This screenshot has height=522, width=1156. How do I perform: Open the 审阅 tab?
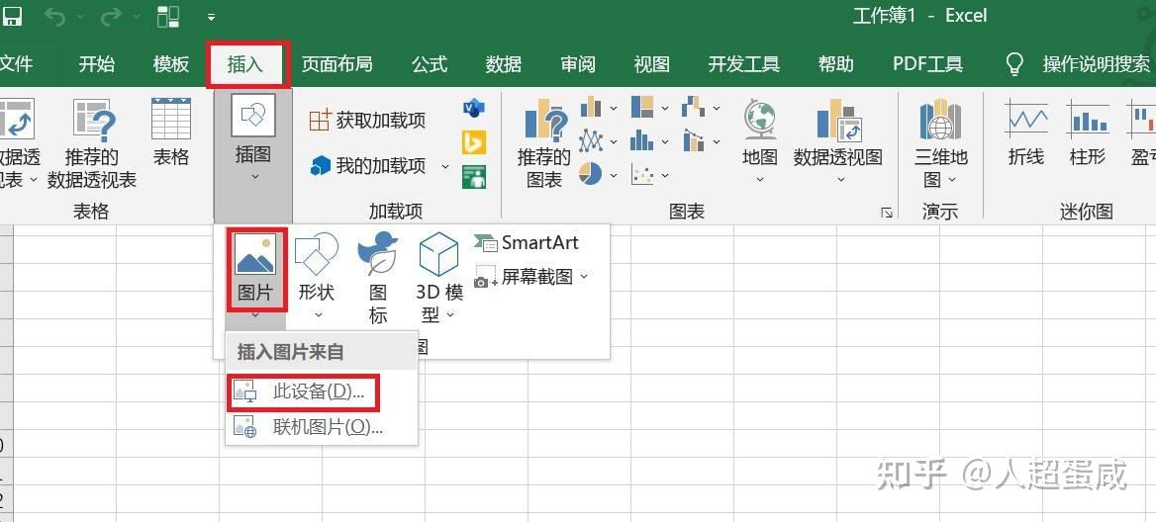[x=578, y=65]
